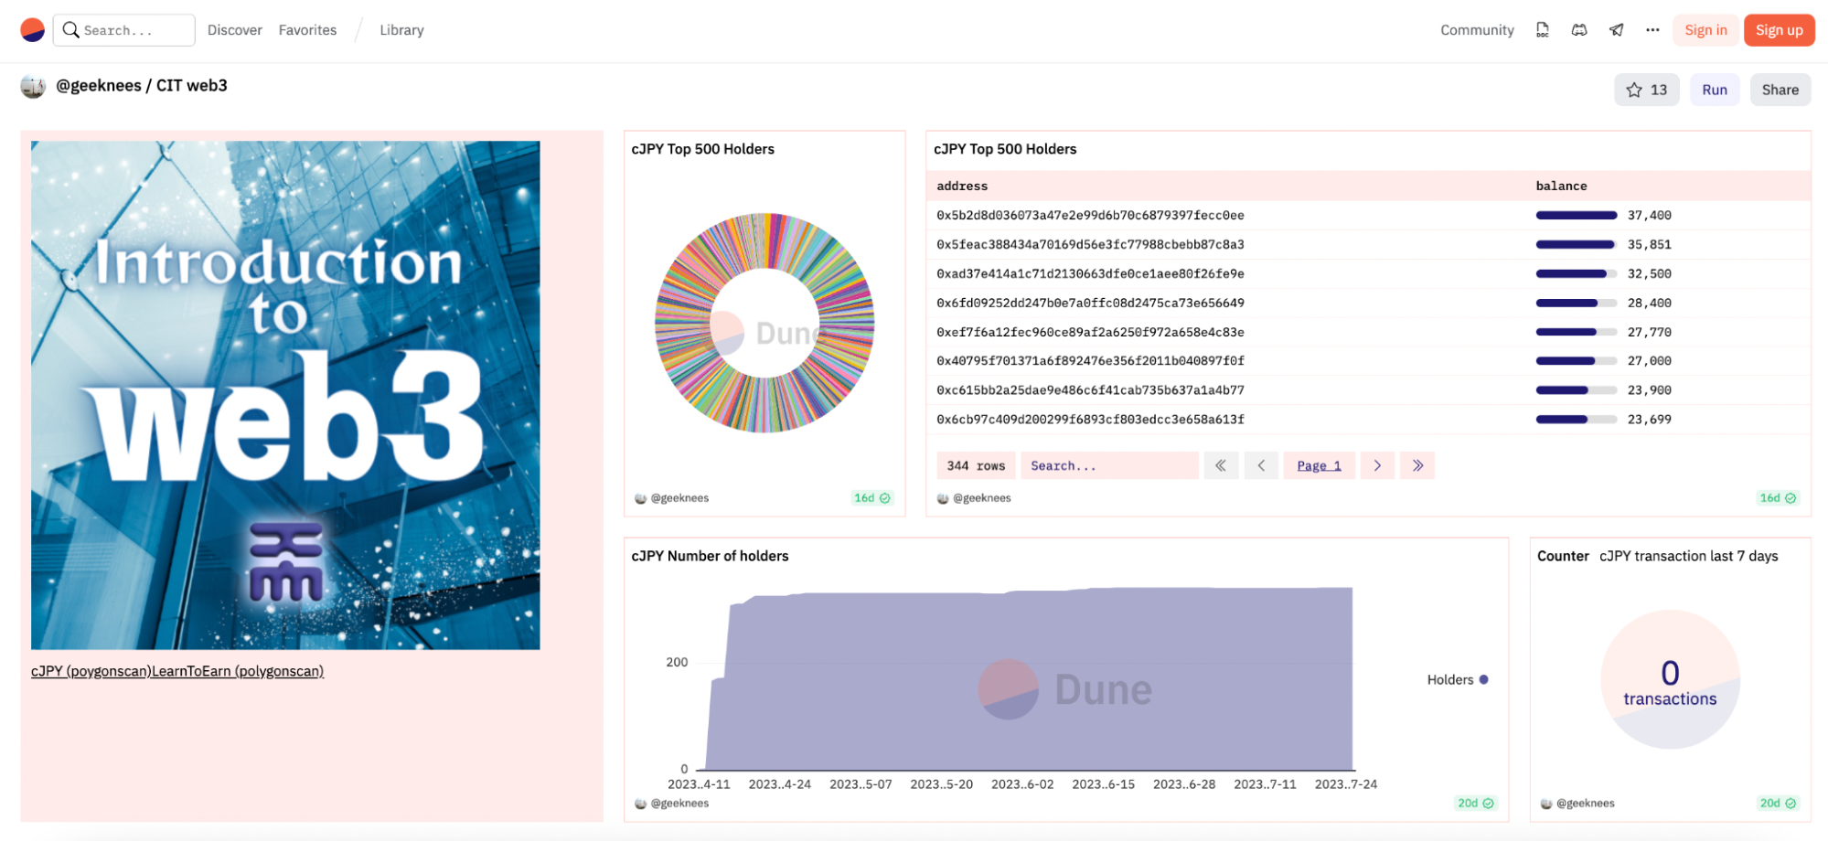
Task: Open the Library menu item
Action: [x=401, y=30]
